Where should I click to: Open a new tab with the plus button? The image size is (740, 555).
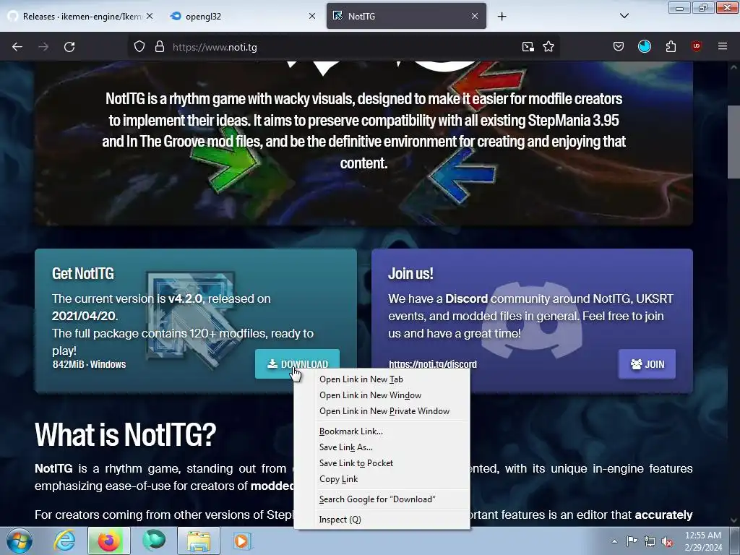click(x=502, y=17)
